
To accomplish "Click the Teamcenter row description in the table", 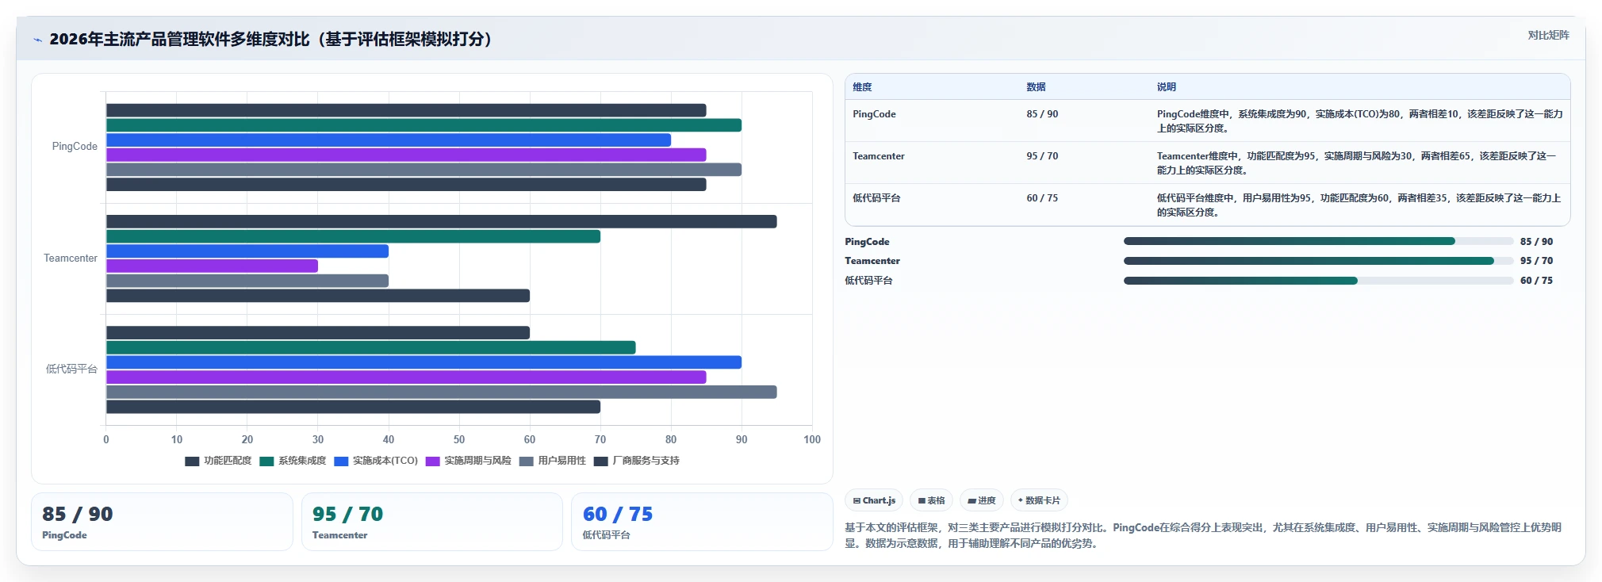I will (1356, 163).
